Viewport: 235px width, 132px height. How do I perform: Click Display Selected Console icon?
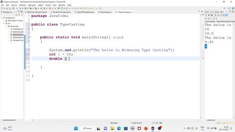(x=209, y=19)
